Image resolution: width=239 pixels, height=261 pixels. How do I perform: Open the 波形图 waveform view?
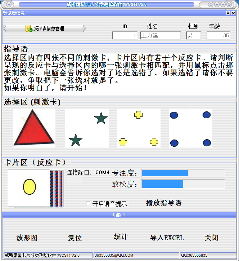click(27, 238)
